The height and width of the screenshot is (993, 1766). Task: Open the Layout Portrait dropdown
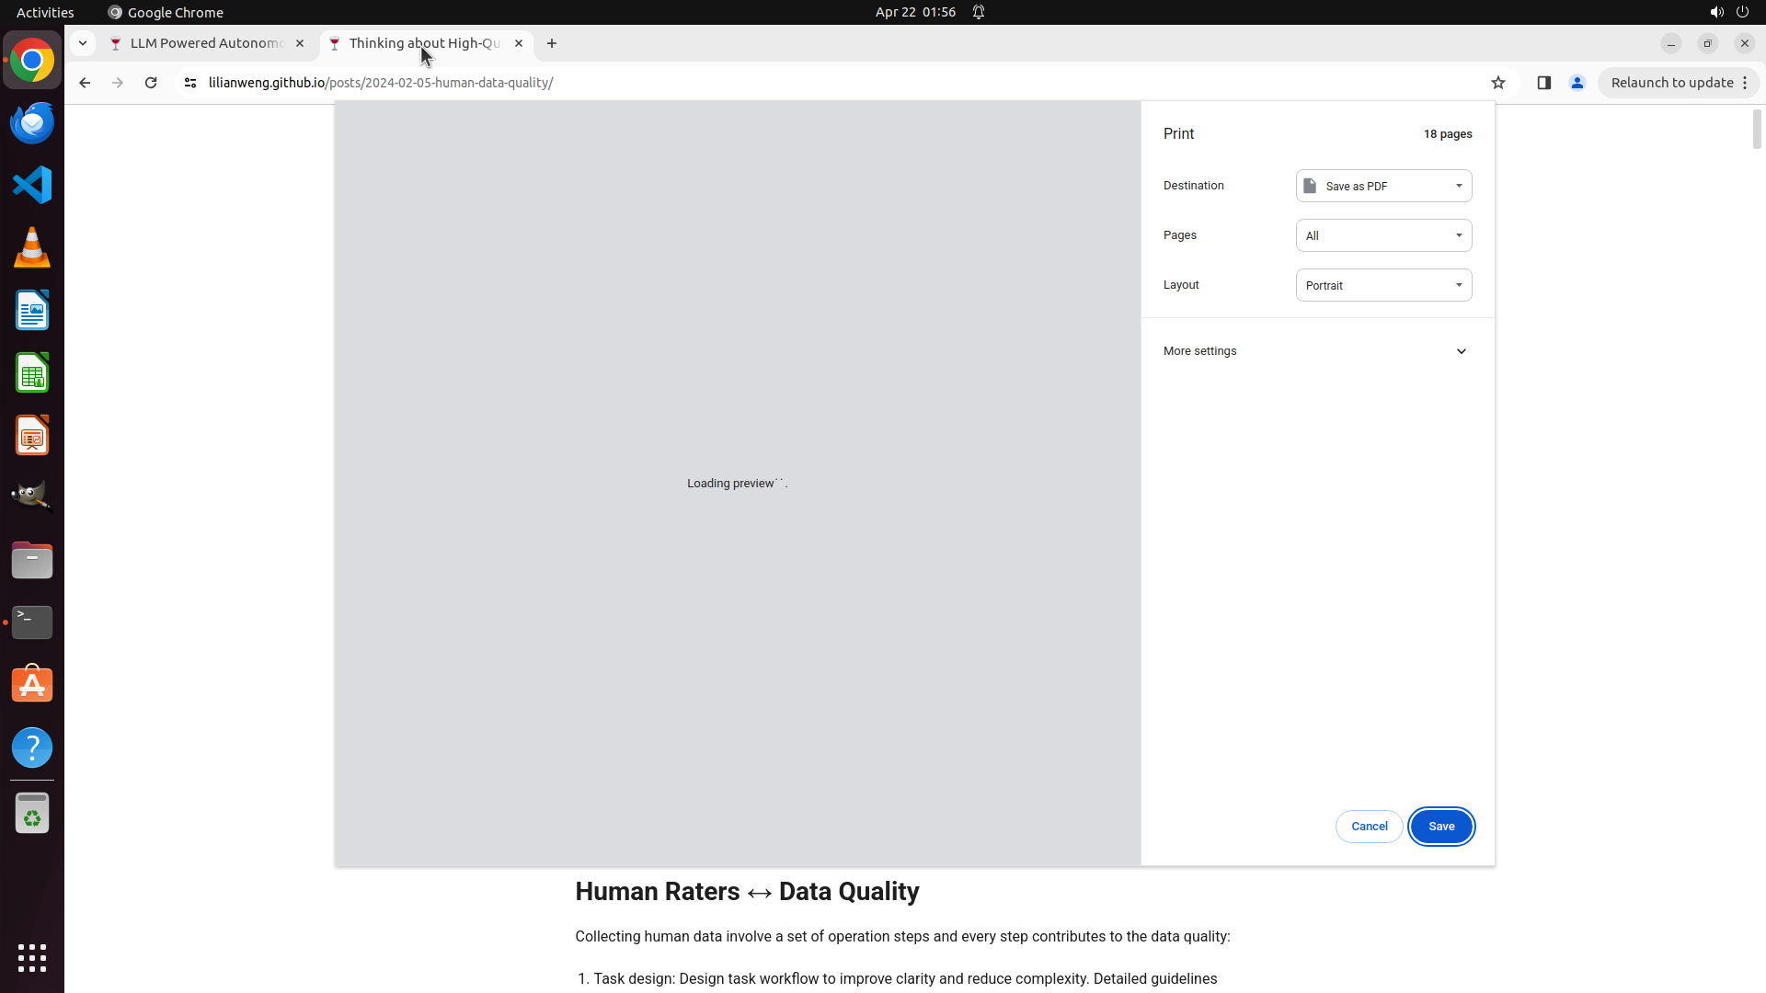tap(1383, 285)
